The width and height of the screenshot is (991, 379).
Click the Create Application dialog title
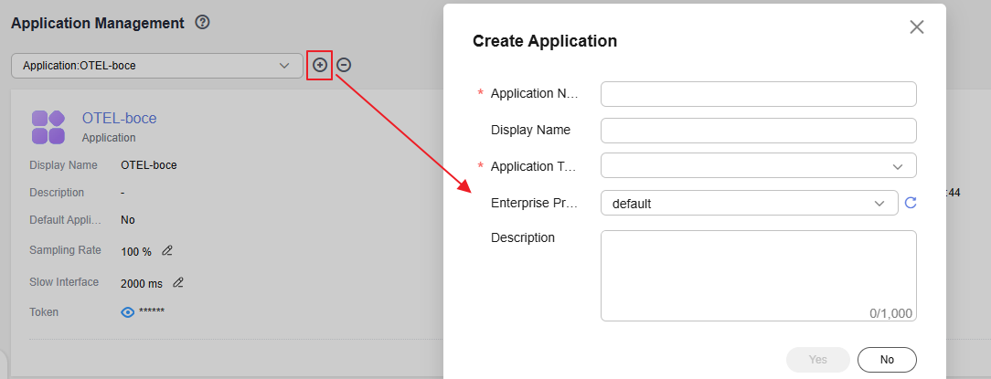[545, 41]
